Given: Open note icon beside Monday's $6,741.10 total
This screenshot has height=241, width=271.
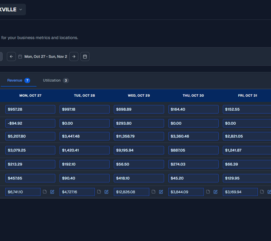Looking at the screenshot, I should tap(45, 192).
